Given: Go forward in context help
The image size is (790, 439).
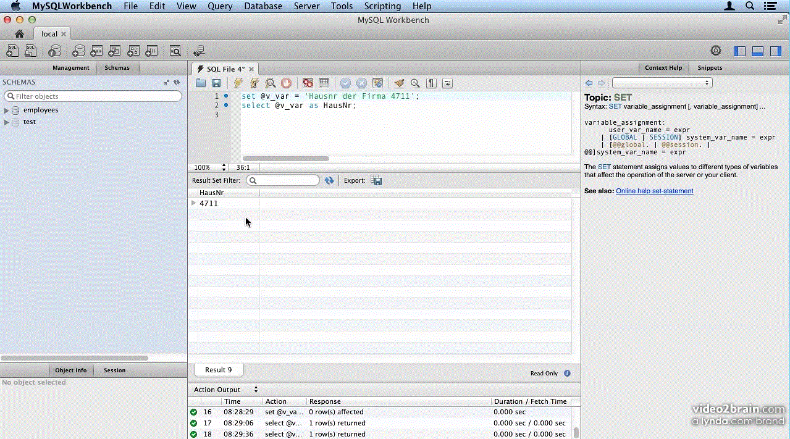Looking at the screenshot, I should pyautogui.click(x=602, y=83).
